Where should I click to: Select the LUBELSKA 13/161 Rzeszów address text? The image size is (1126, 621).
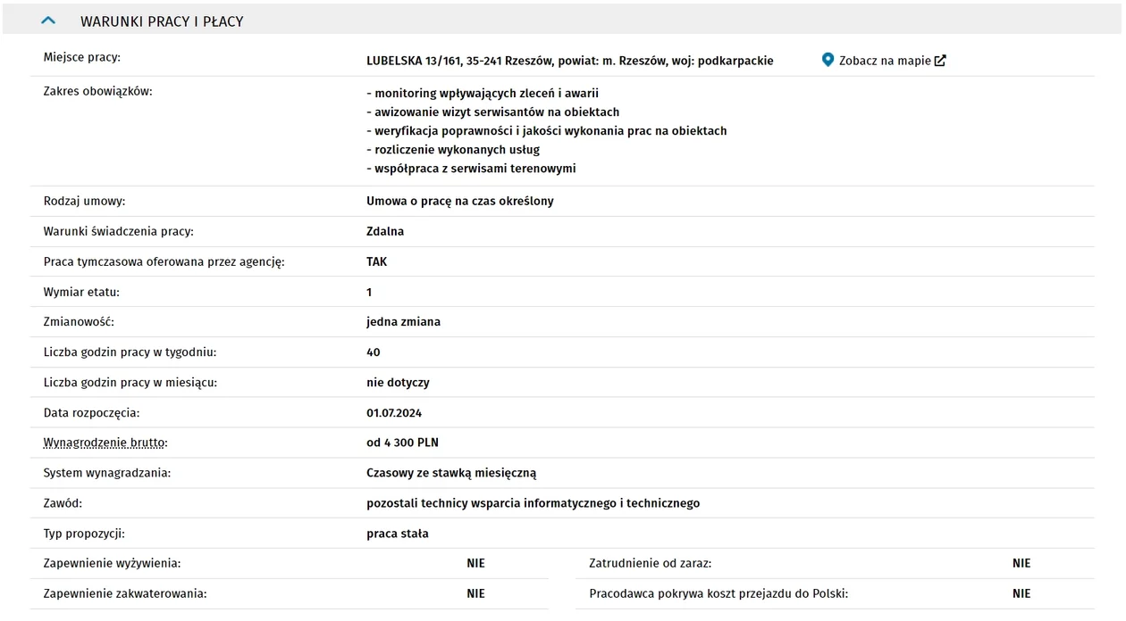[570, 61]
